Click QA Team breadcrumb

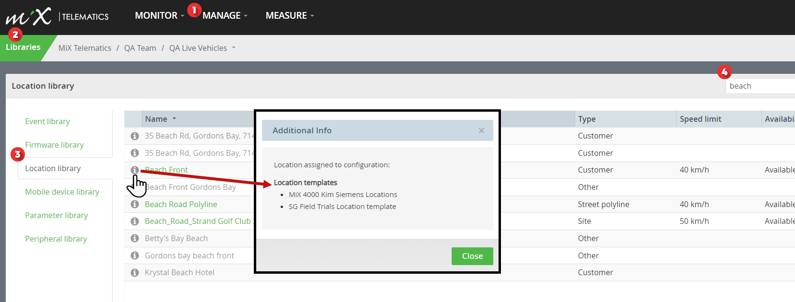pyautogui.click(x=140, y=48)
